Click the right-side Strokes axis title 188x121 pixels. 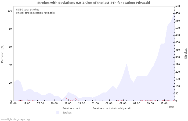(x=186, y=54)
